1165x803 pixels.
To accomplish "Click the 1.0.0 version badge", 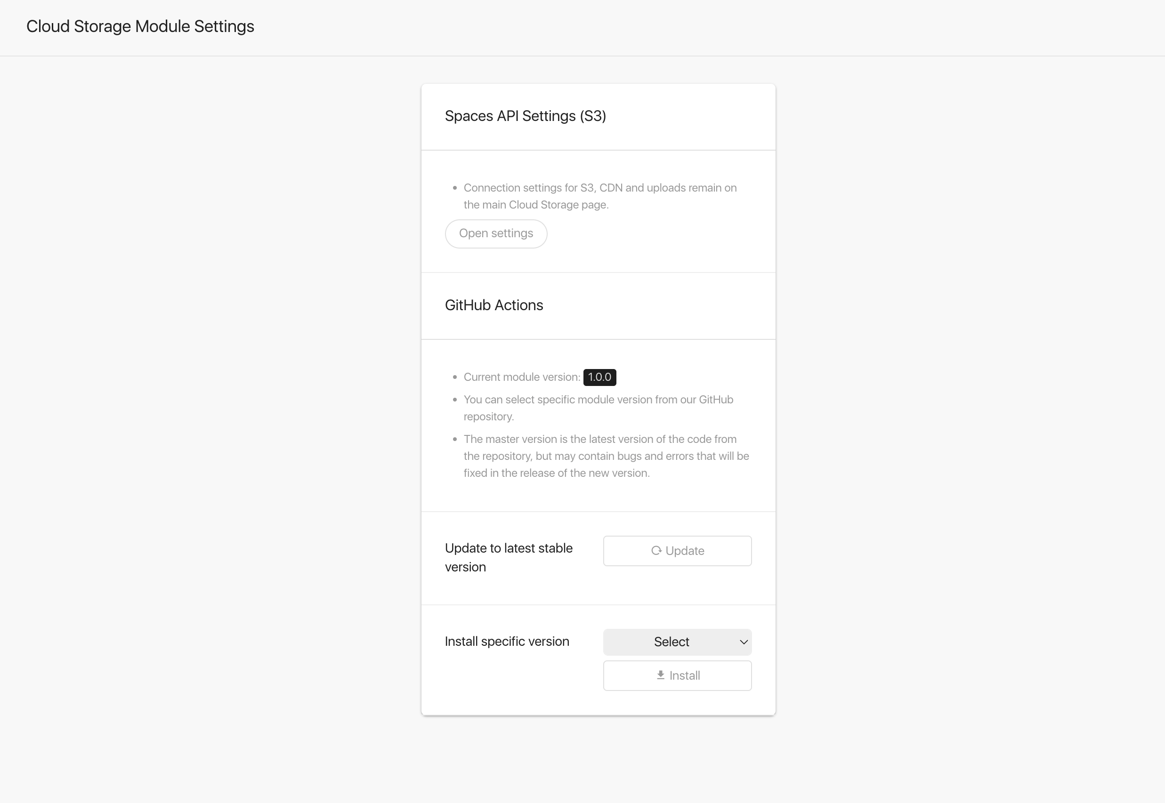I will coord(599,377).
